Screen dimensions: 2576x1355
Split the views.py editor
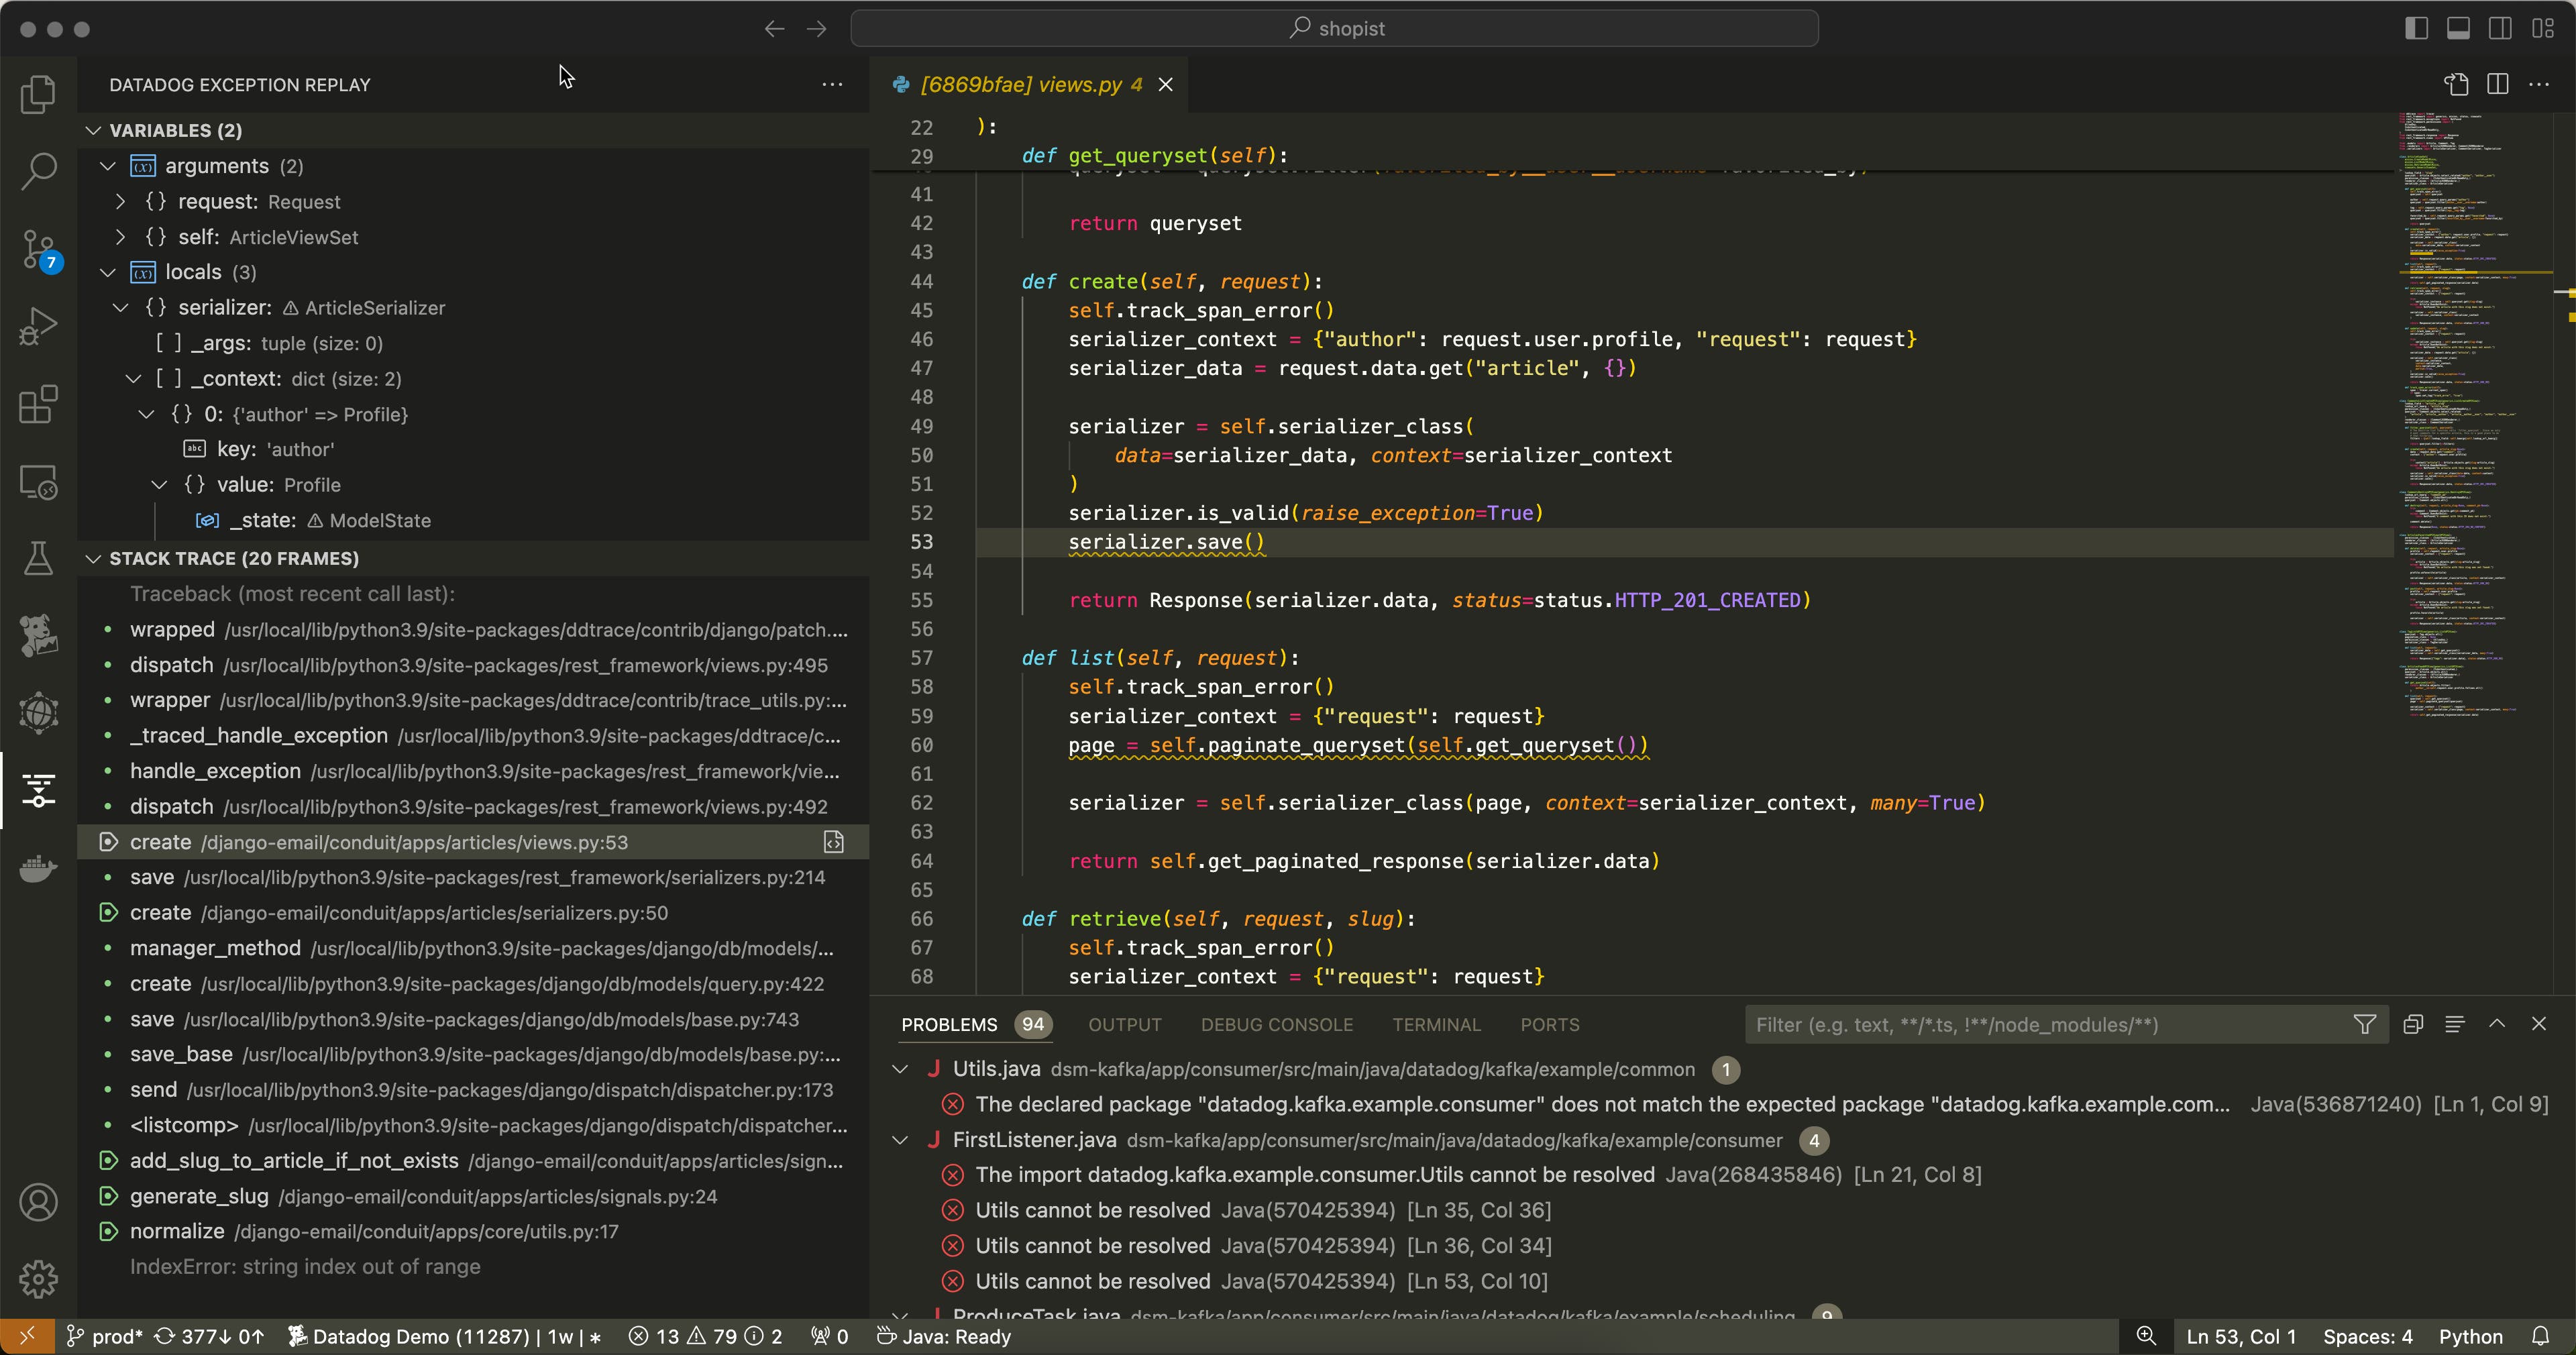coord(2497,84)
